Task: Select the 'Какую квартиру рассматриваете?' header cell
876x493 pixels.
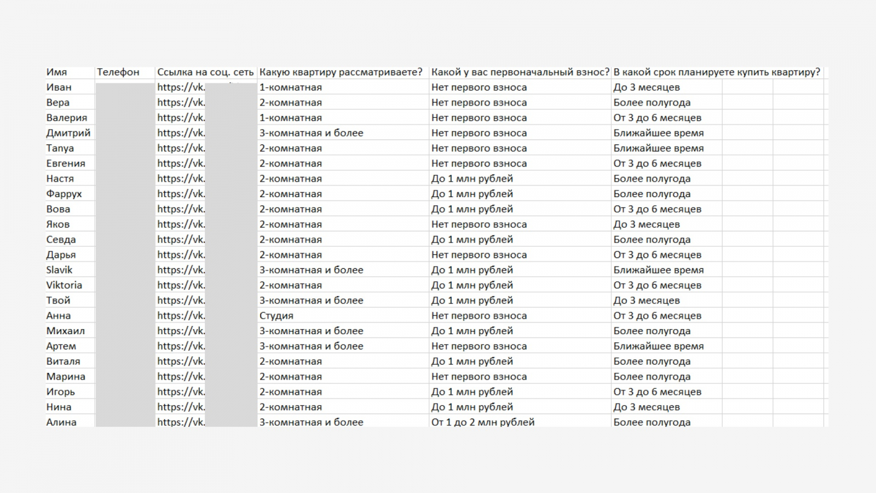Action: pyautogui.click(x=341, y=72)
